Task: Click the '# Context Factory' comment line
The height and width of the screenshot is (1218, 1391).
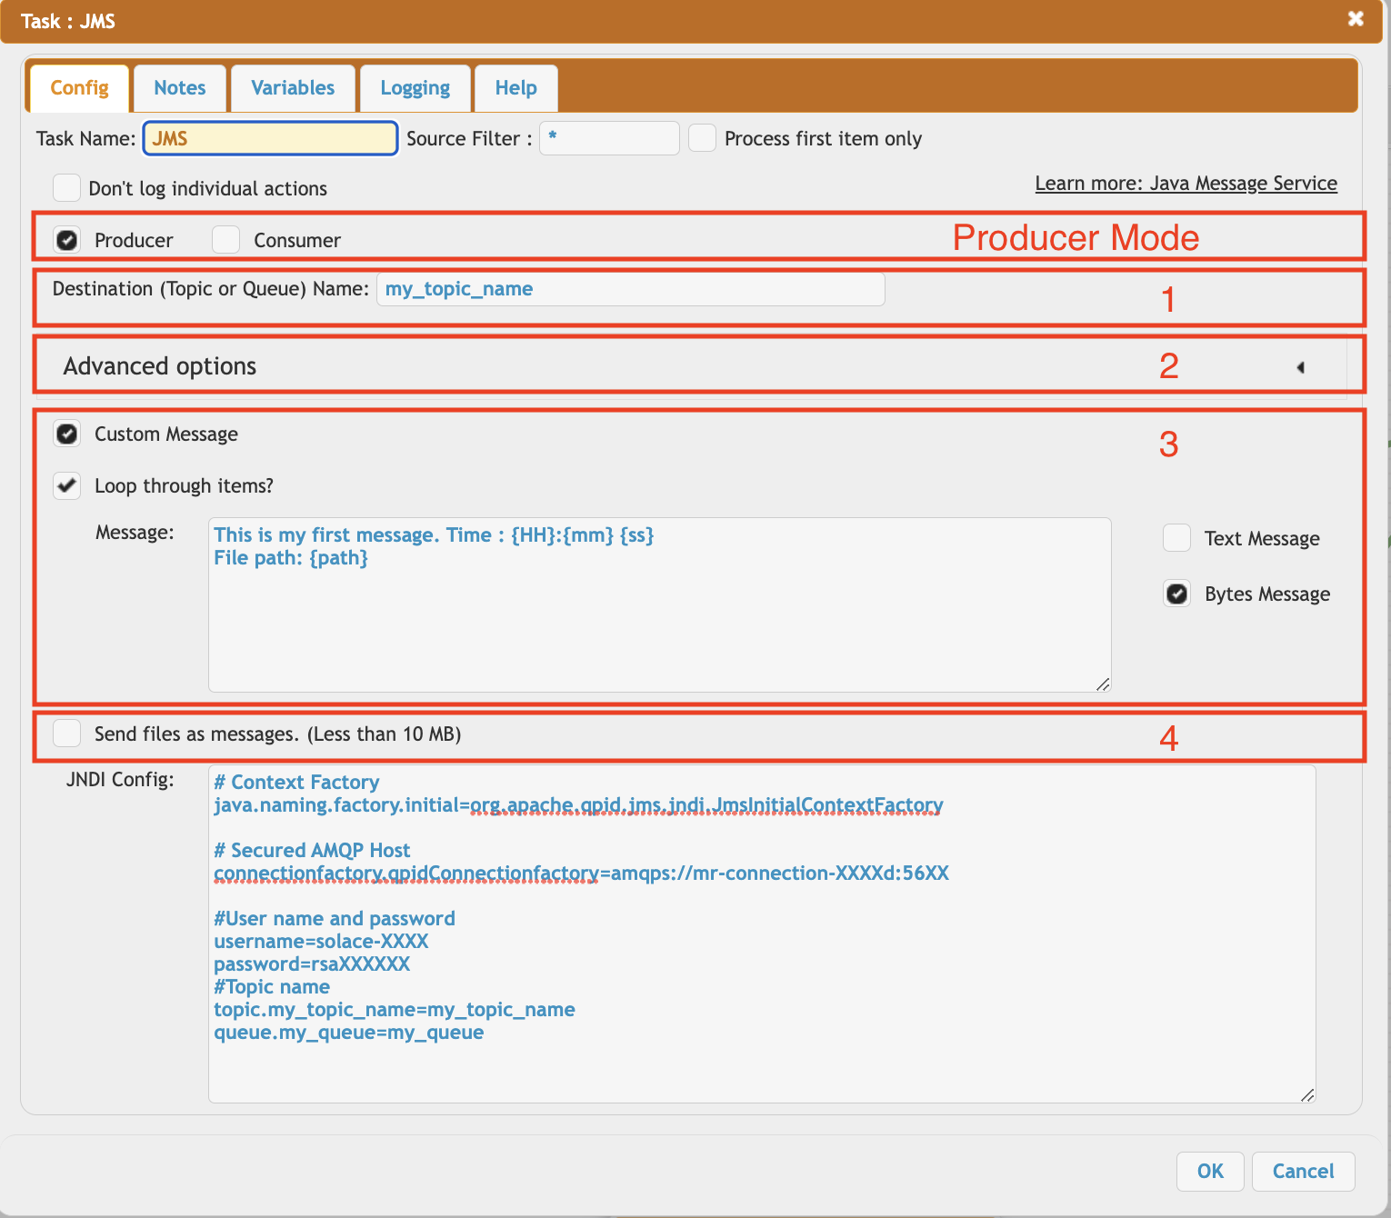Action: coord(296,783)
